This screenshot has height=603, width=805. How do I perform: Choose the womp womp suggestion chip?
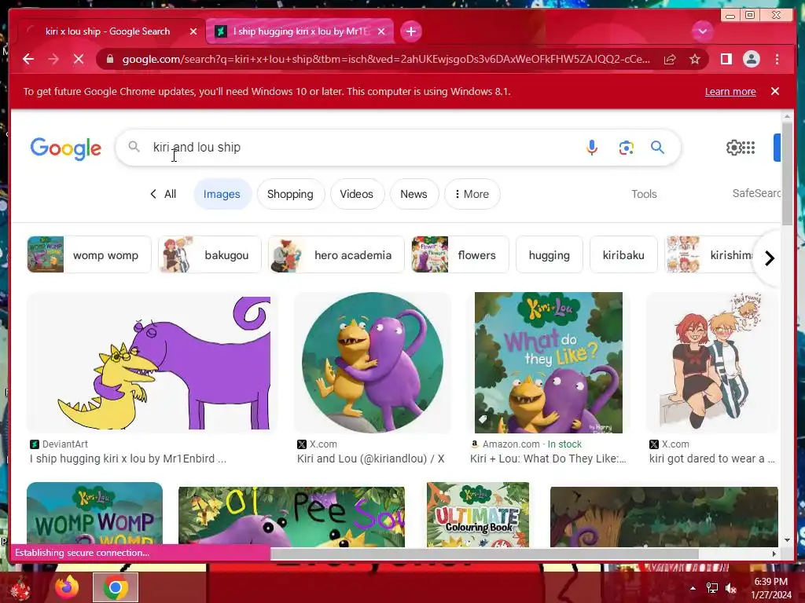pos(89,255)
